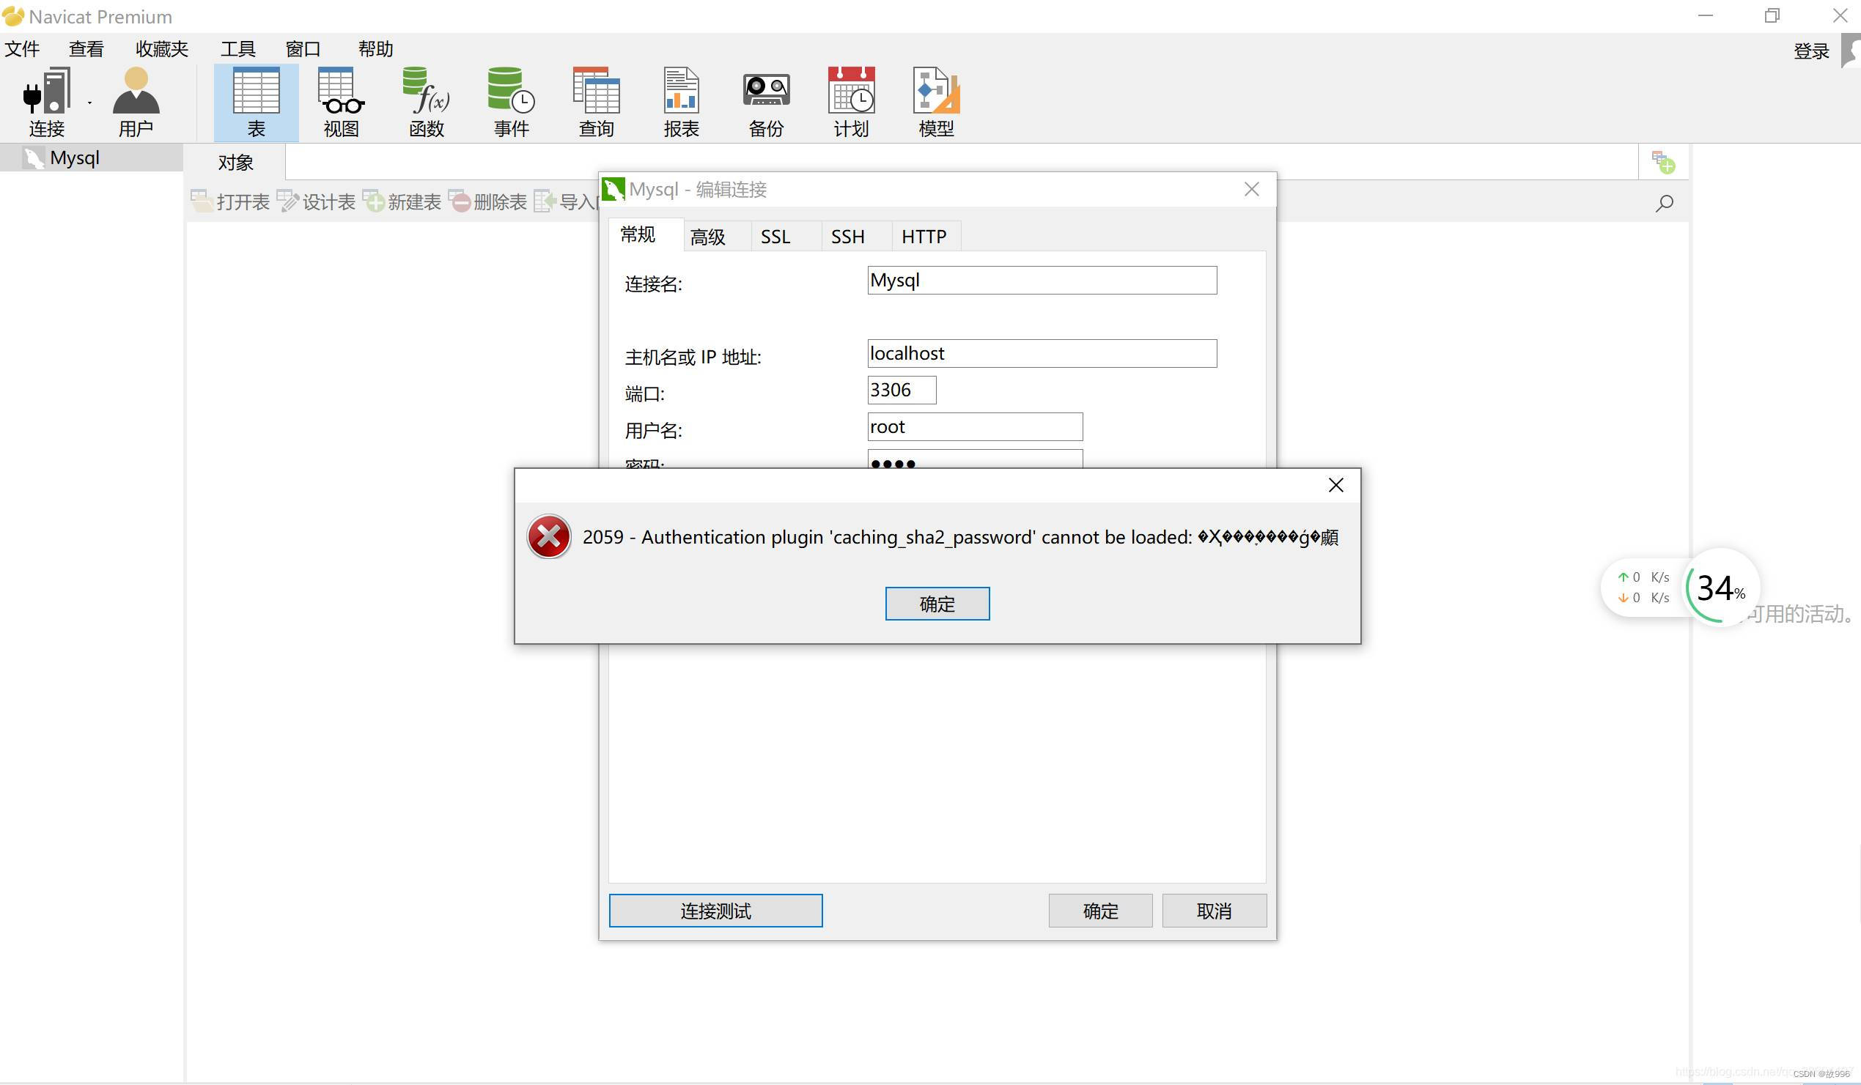Click the localhost host input field

click(x=1042, y=354)
